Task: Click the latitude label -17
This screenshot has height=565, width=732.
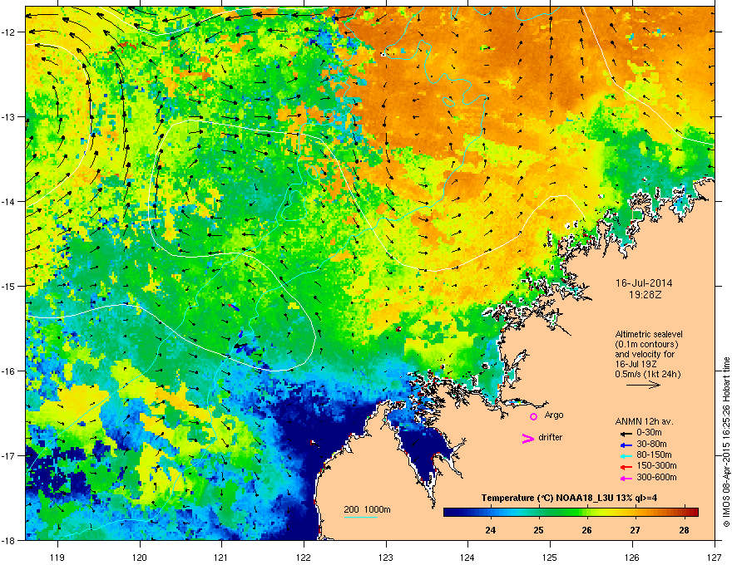Action: tap(9, 456)
